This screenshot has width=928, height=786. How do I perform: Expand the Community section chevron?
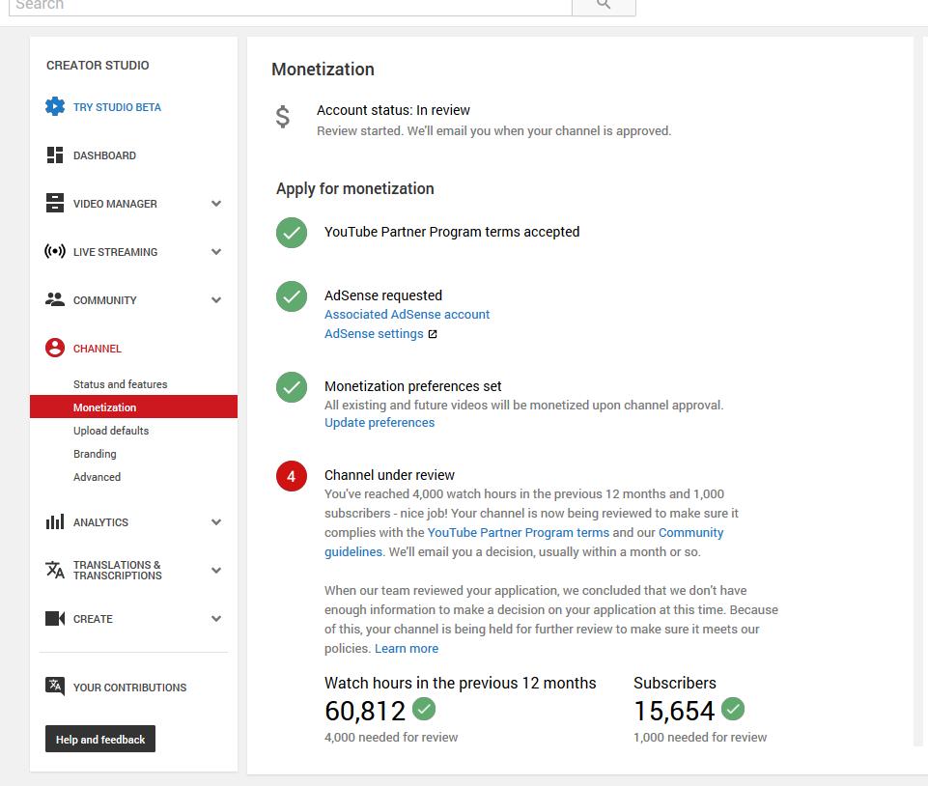click(x=216, y=300)
